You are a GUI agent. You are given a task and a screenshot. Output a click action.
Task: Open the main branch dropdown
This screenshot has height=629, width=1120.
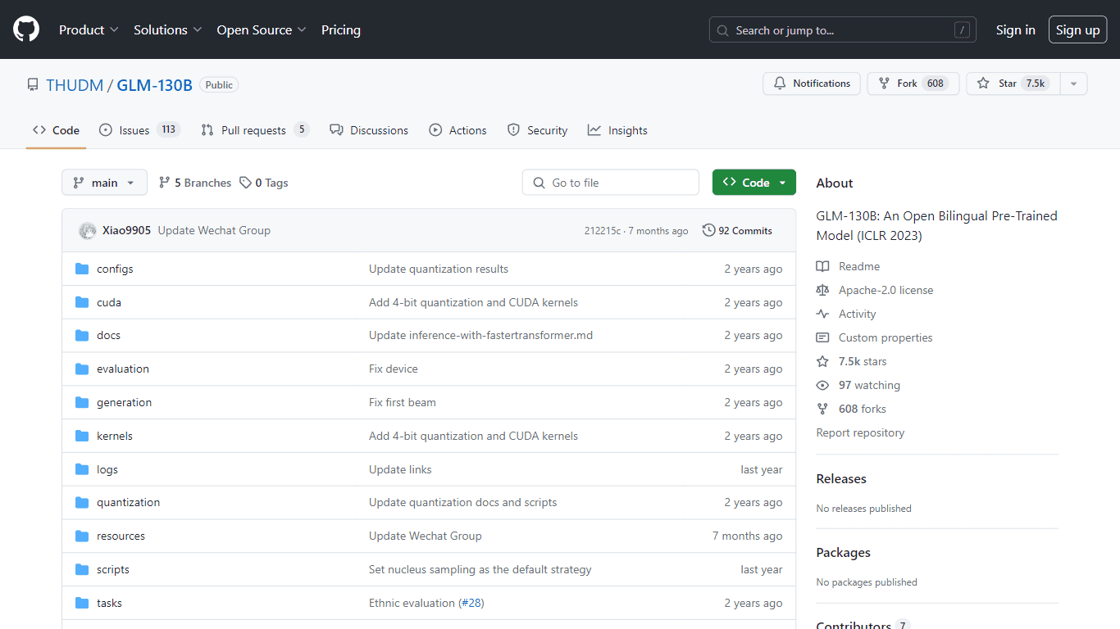point(104,183)
